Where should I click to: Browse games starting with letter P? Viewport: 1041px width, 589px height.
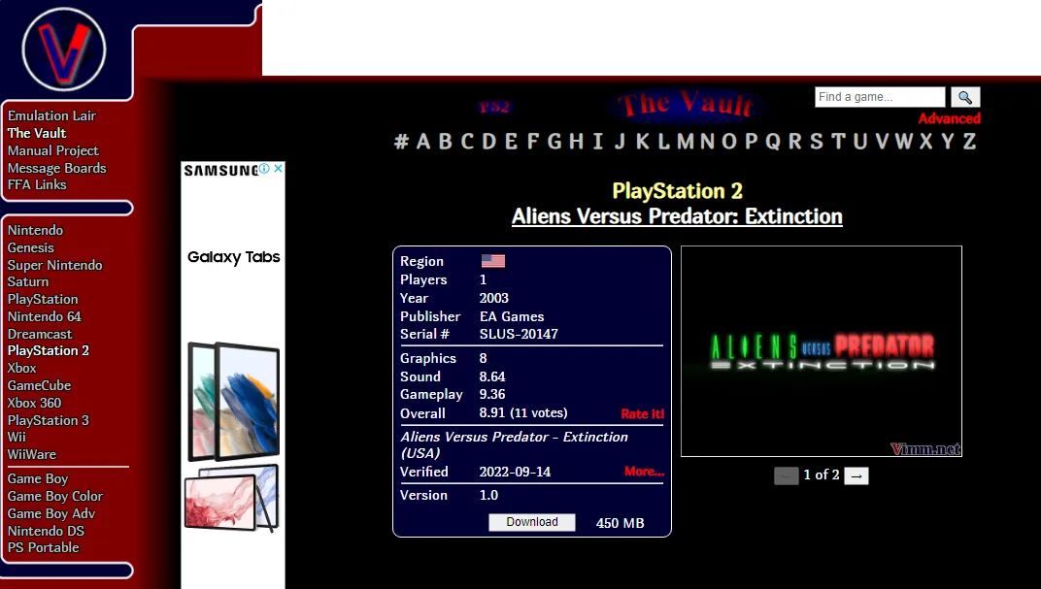[751, 142]
